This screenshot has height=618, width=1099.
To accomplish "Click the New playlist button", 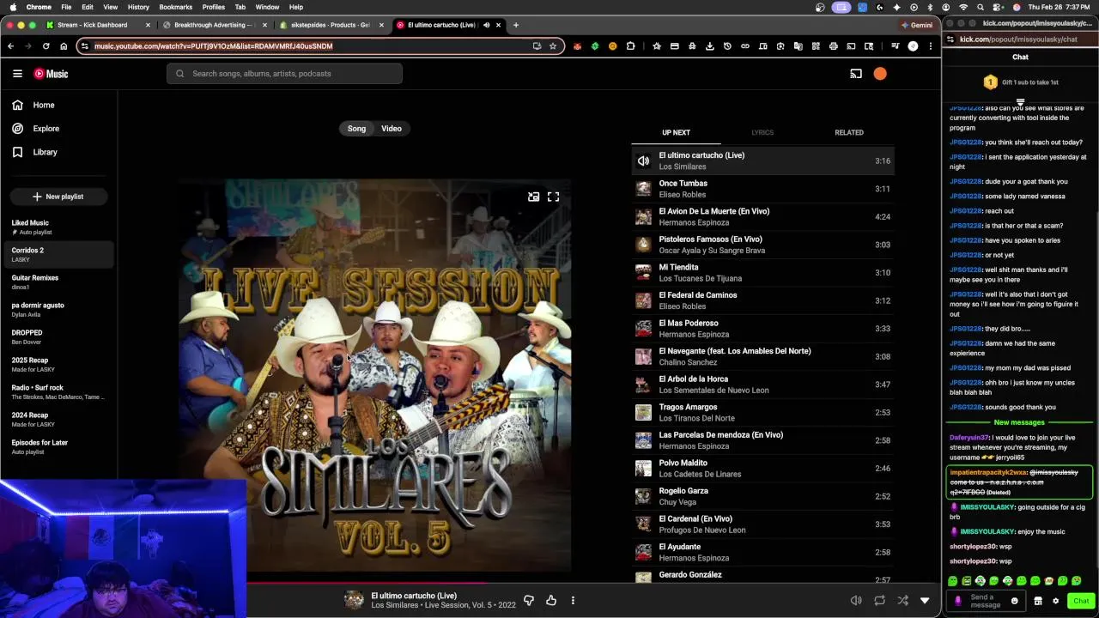I will (58, 197).
